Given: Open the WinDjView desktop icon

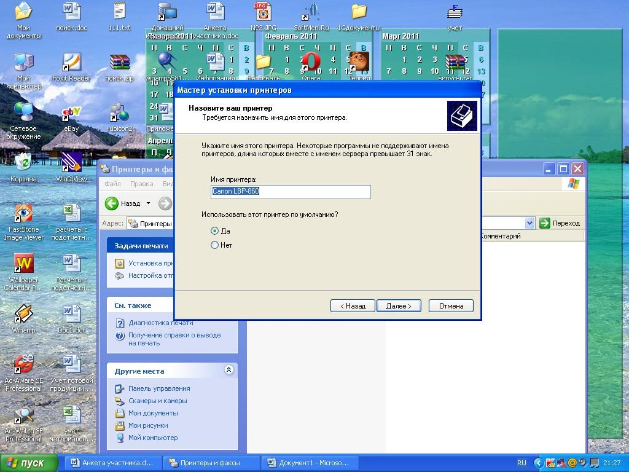Looking at the screenshot, I should (71, 163).
